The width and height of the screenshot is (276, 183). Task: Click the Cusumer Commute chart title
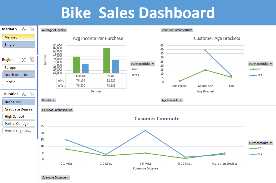tap(157, 119)
